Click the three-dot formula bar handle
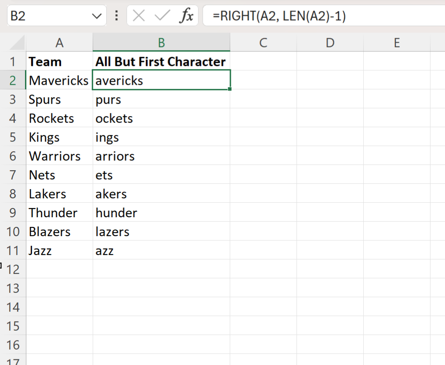This screenshot has width=445, height=365. pyautogui.click(x=117, y=15)
